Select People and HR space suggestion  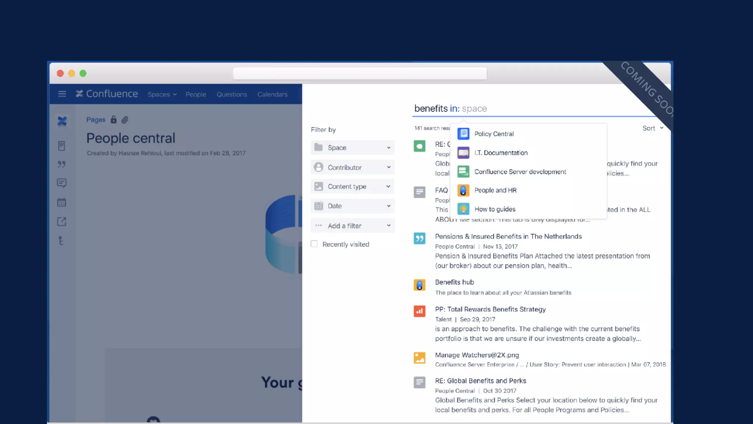(495, 190)
